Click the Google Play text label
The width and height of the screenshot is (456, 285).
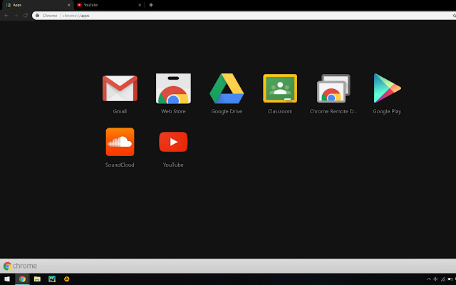(x=387, y=111)
